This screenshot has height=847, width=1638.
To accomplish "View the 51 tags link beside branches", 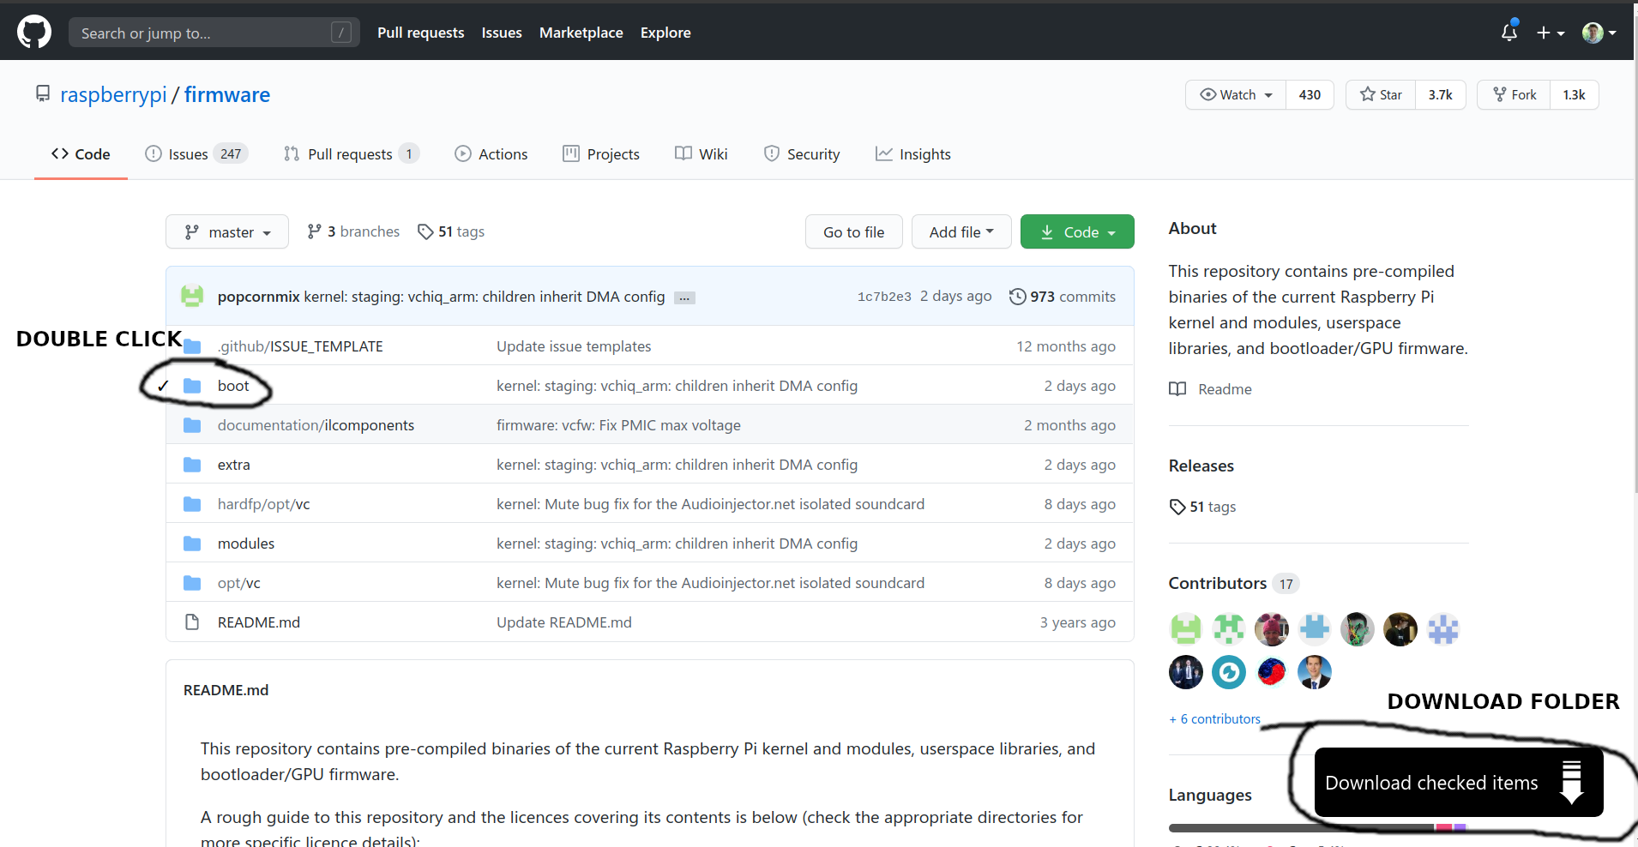I will point(451,231).
